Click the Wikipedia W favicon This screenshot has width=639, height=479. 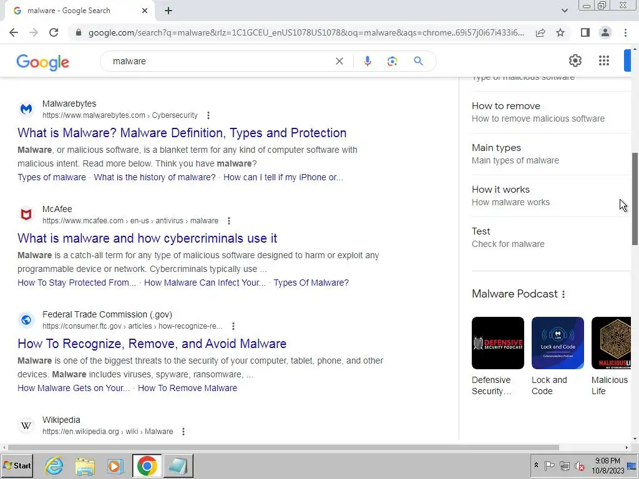pos(26,425)
